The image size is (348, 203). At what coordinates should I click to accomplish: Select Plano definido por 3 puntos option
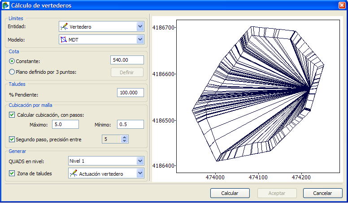coord(12,72)
